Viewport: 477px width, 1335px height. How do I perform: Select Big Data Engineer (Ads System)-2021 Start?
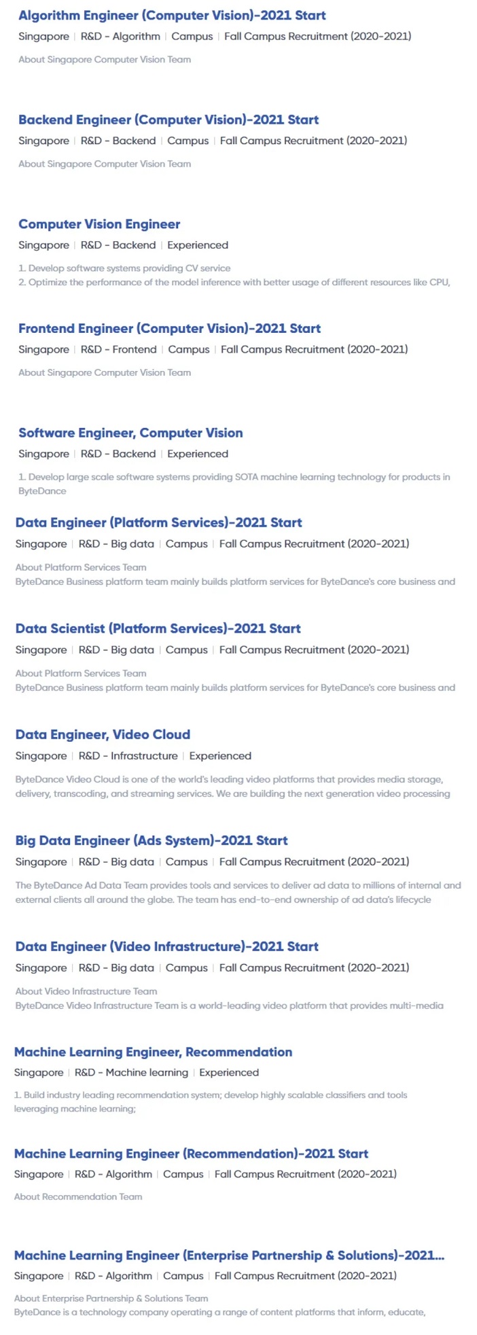pyautogui.click(x=152, y=841)
